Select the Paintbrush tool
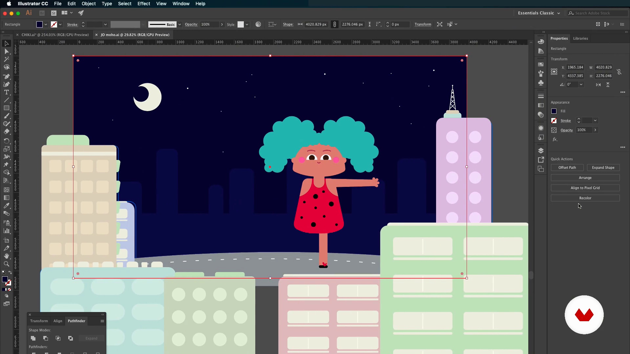Viewport: 630px width, 354px height. point(6,116)
